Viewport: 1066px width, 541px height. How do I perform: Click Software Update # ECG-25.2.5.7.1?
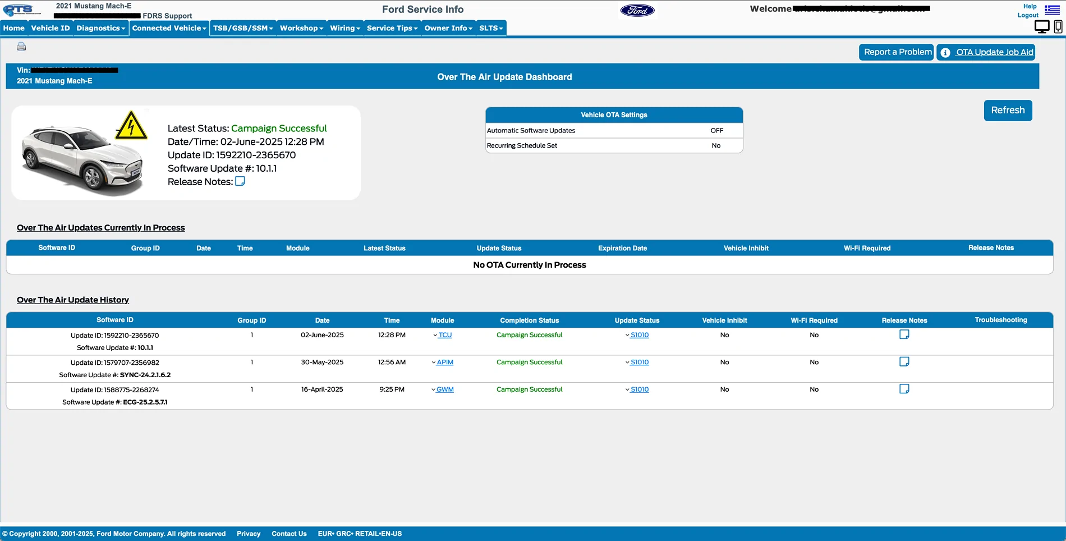click(x=114, y=402)
